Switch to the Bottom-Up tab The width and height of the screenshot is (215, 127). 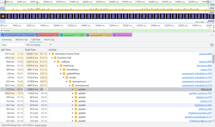click(x=21, y=40)
